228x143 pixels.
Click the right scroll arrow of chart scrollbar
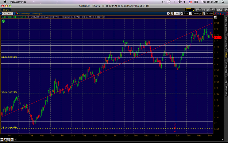[x=222, y=139]
